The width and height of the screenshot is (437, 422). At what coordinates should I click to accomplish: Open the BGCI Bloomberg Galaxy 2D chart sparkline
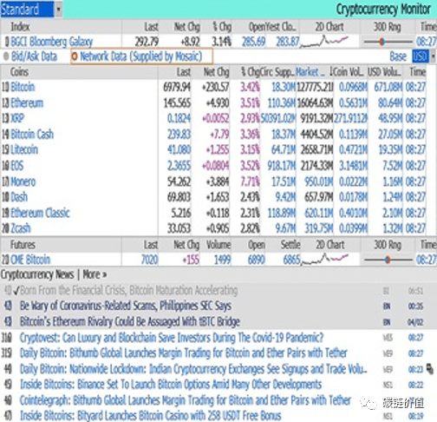(x=325, y=42)
